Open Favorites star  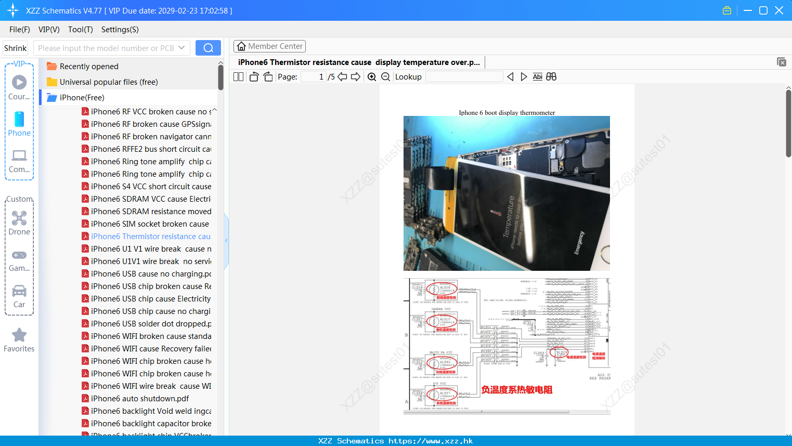19,340
